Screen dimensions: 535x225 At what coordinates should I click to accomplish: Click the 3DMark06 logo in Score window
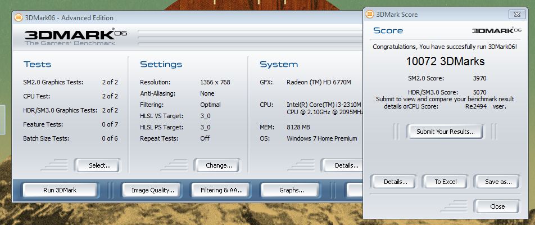(496, 31)
